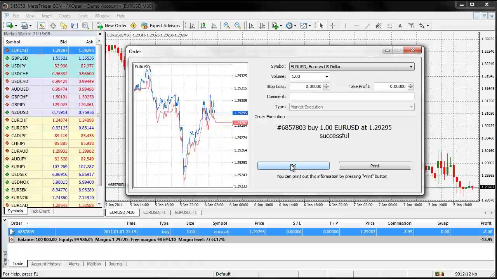Screen dimensions: 497x279
Task: Toggle Expert Advisors on or off
Action: 161,26
